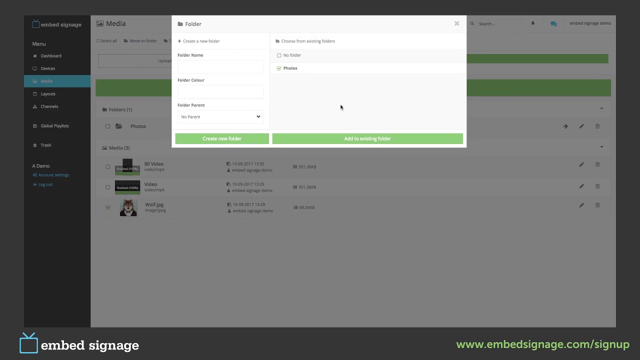This screenshot has width=640, height=360.
Task: Click the Media (3) section heading
Action: tap(116, 148)
